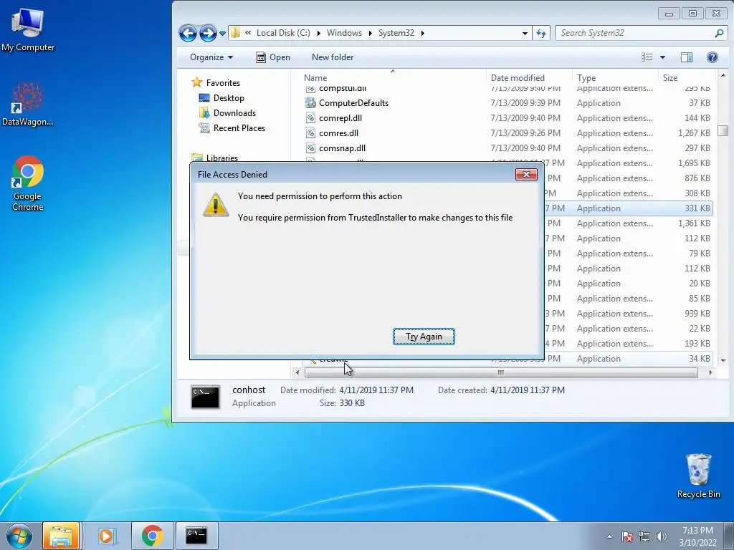734x550 pixels.
Task: Close the File Access Denied dialog
Action: 526,175
